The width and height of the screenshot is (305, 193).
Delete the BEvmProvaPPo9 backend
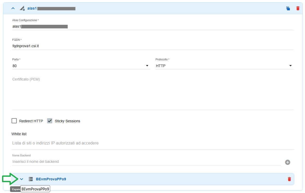289,179
